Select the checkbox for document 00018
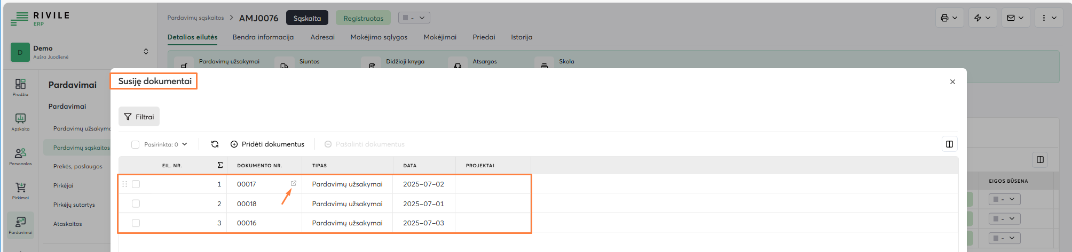The width and height of the screenshot is (1072, 252). [136, 204]
